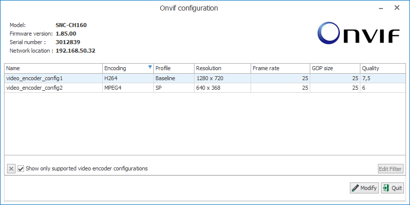
Task: Close the Onvif configuration window
Action: (397, 8)
